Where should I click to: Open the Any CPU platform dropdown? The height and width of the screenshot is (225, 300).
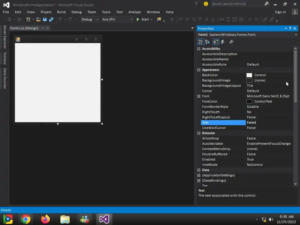pyautogui.click(x=132, y=20)
